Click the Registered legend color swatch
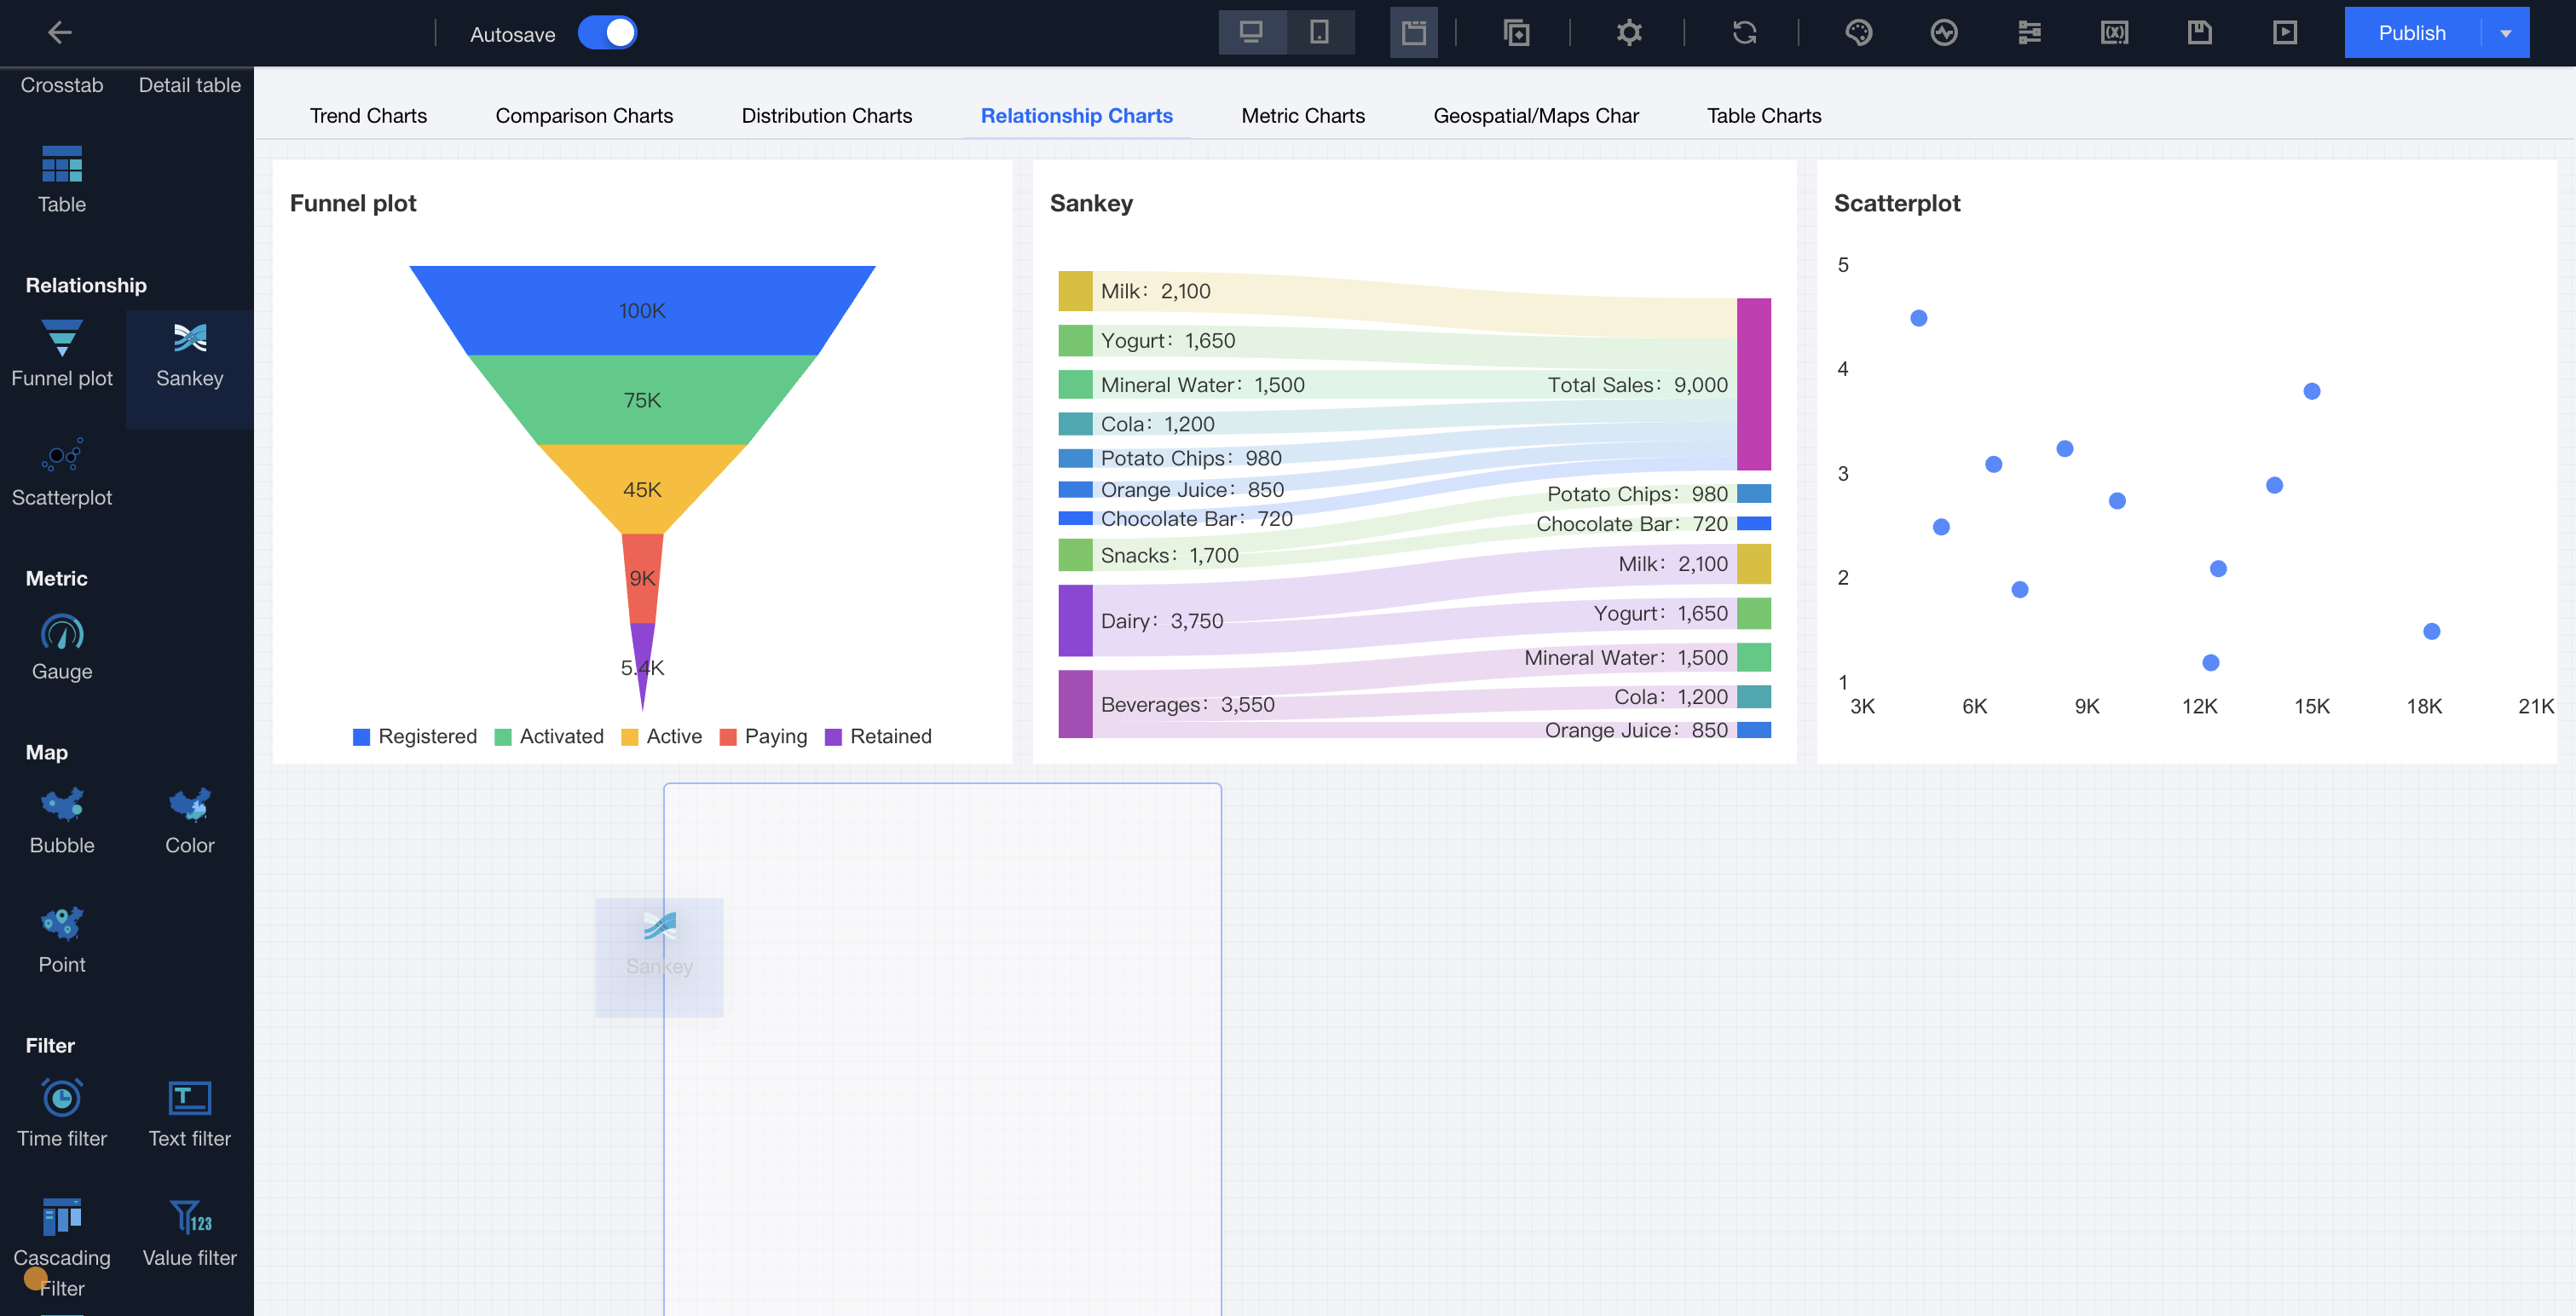 [362, 737]
